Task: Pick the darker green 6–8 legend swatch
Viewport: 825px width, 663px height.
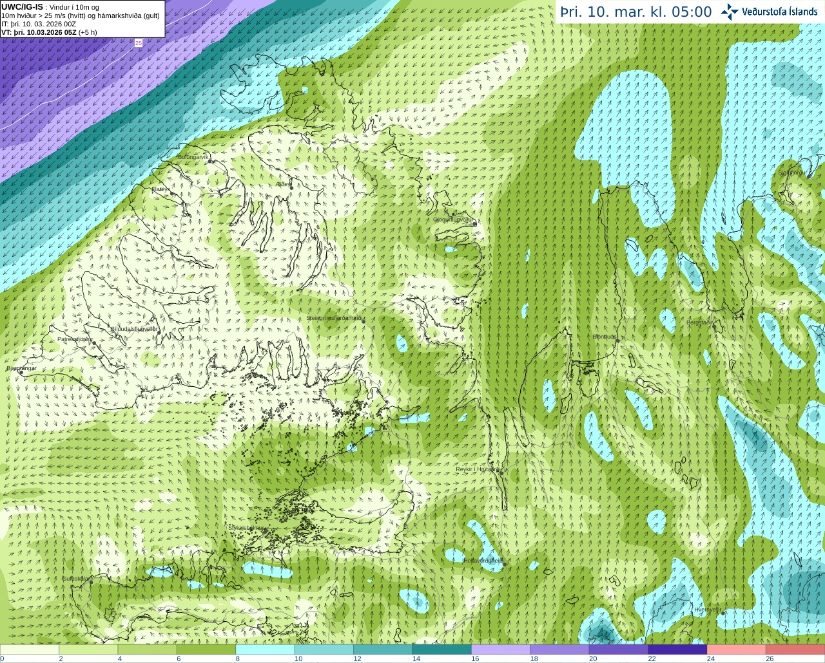Action: (206, 649)
